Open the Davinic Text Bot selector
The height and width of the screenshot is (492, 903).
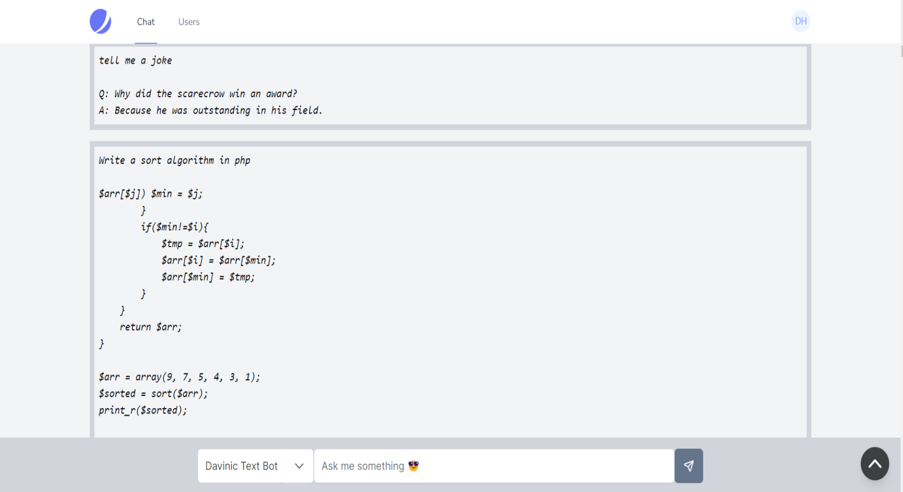coord(242,466)
